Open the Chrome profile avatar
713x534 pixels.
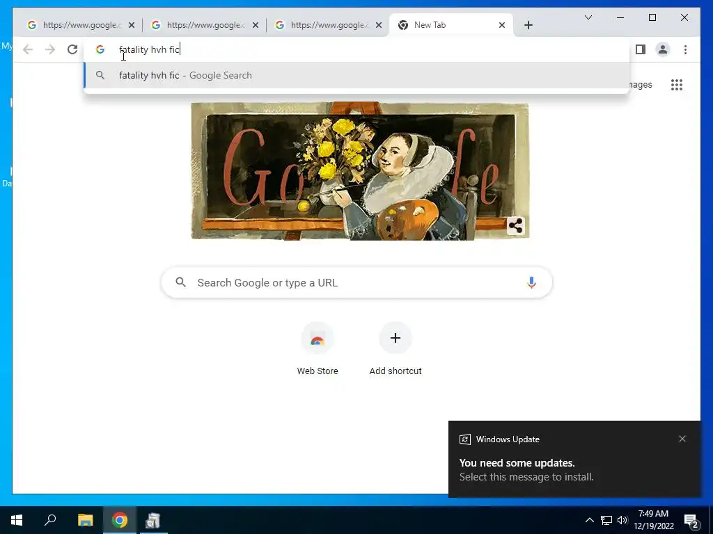pyautogui.click(x=663, y=49)
